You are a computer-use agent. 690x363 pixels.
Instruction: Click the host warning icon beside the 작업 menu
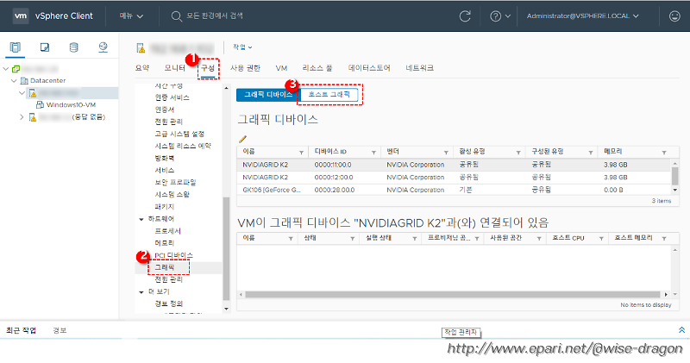(141, 47)
